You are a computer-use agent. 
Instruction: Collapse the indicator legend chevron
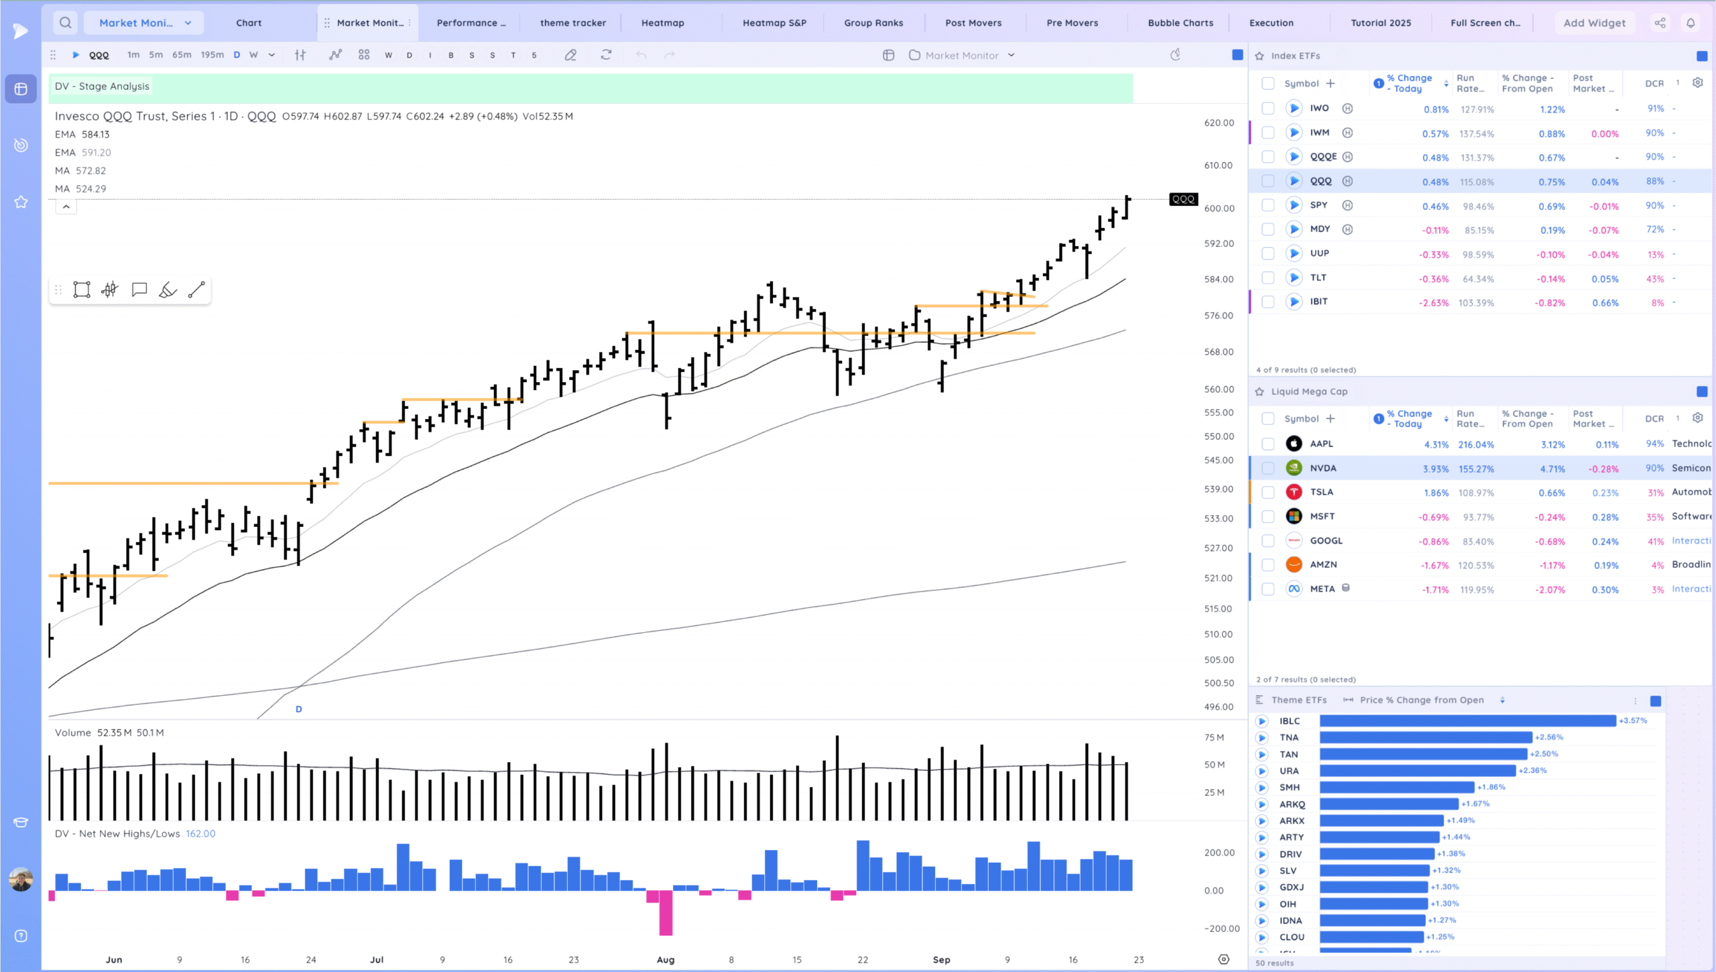click(x=66, y=207)
